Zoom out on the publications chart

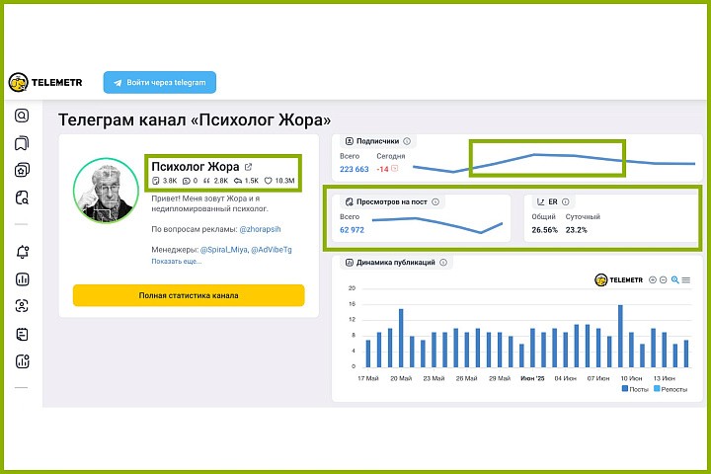click(x=663, y=280)
